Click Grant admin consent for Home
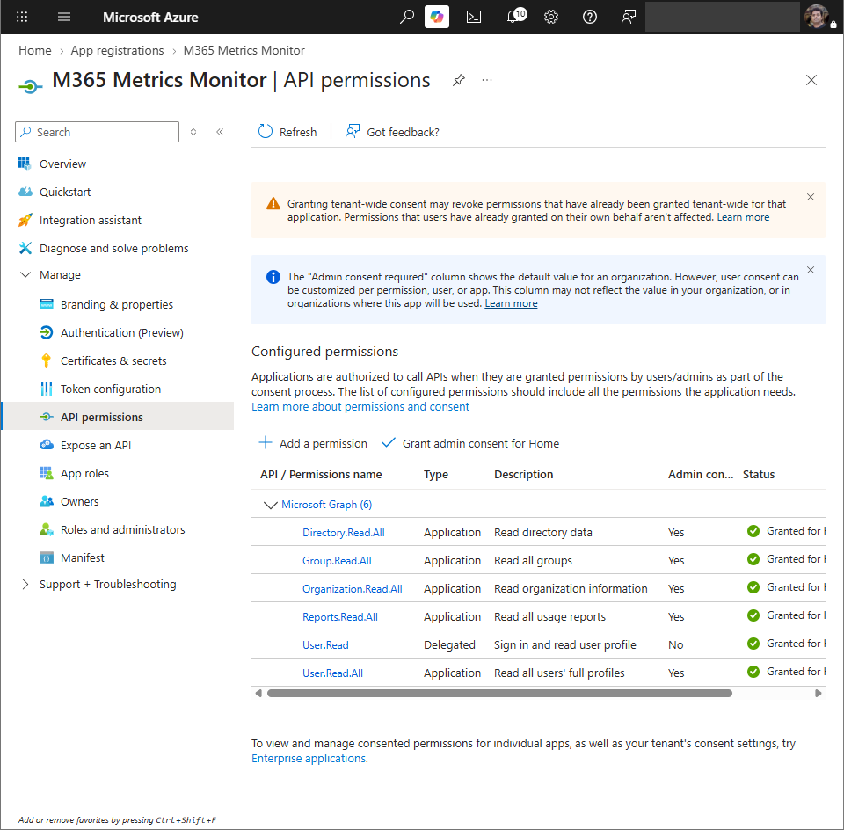The image size is (844, 830). [x=470, y=443]
